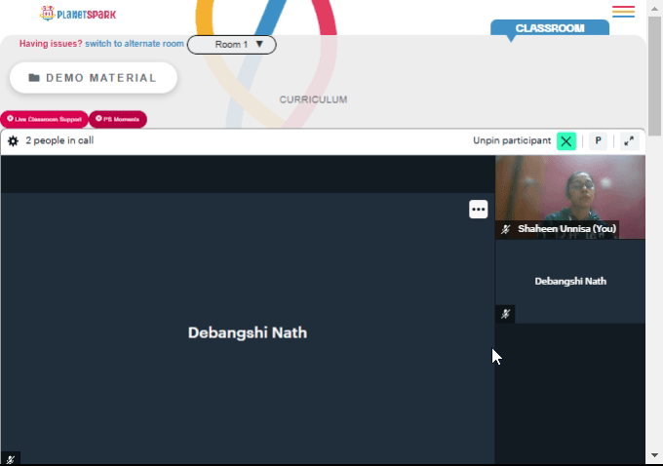Click muted mic icon on Debangshi Nath tile
Image resolution: width=663 pixels, height=466 pixels.
(x=505, y=314)
